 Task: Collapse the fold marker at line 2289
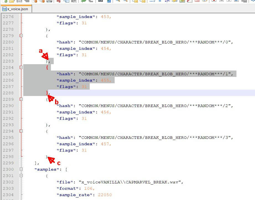point(21,99)
